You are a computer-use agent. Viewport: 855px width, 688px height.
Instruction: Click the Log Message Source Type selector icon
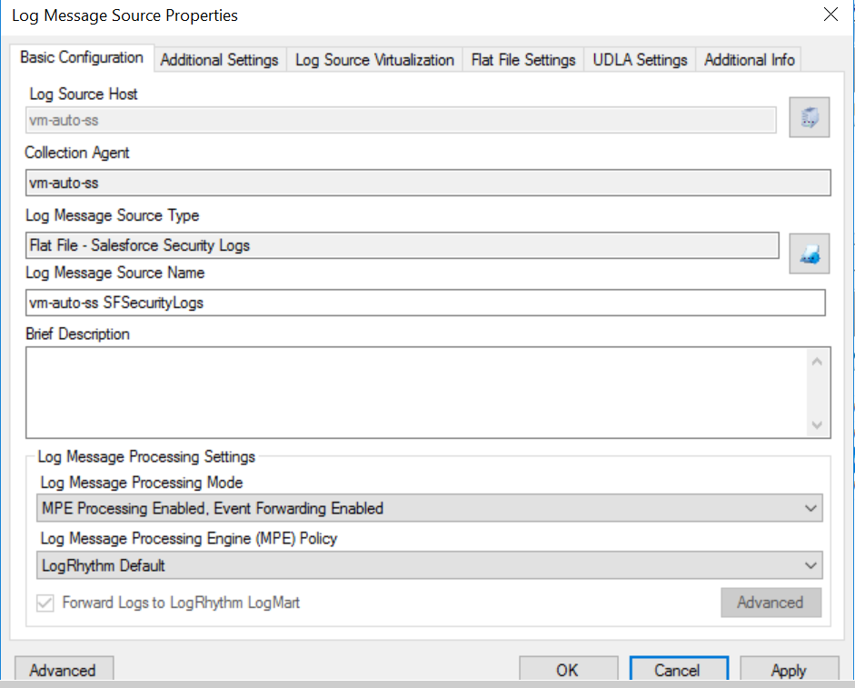tap(809, 253)
